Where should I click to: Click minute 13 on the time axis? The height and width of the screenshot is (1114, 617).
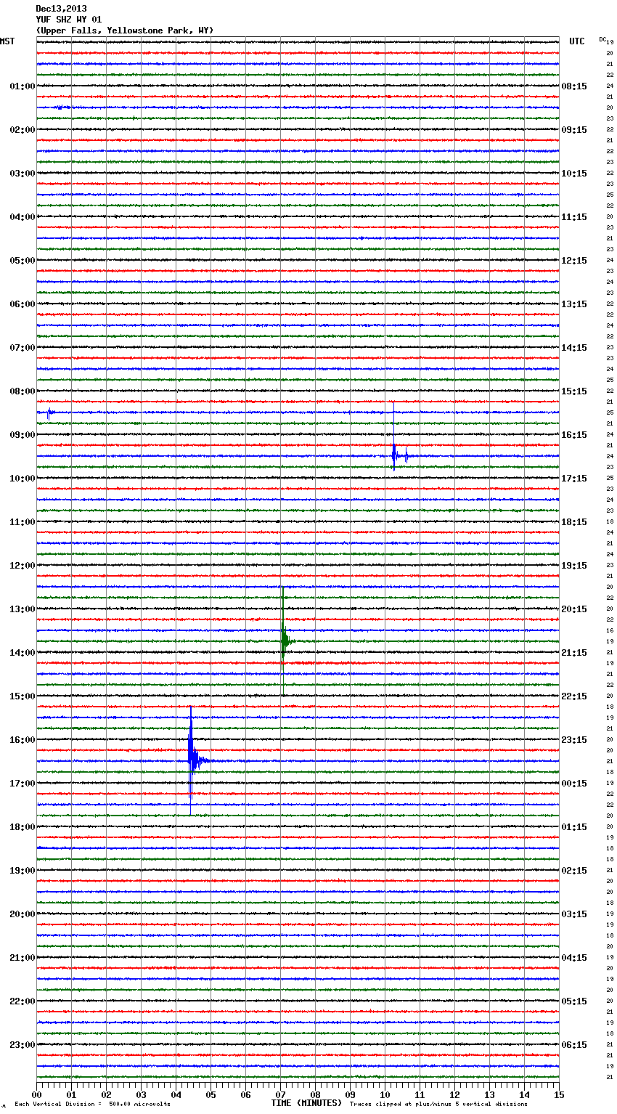[x=489, y=1094]
